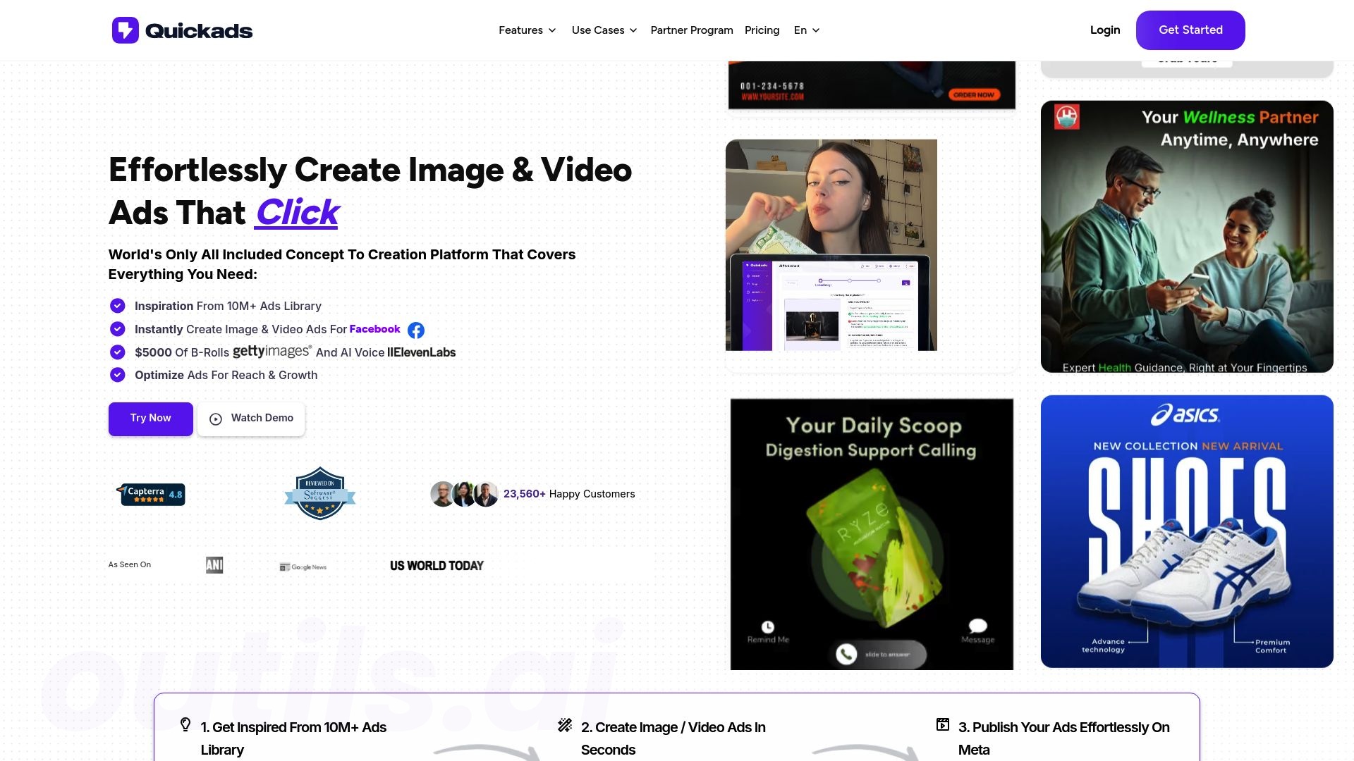
Task: Click the checkmark beside Optimize Ads row
Action: (x=118, y=375)
